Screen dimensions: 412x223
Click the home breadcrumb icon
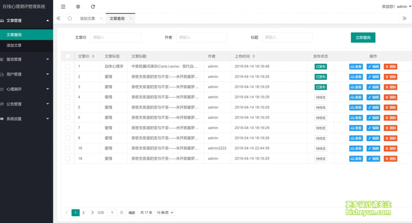70,18
